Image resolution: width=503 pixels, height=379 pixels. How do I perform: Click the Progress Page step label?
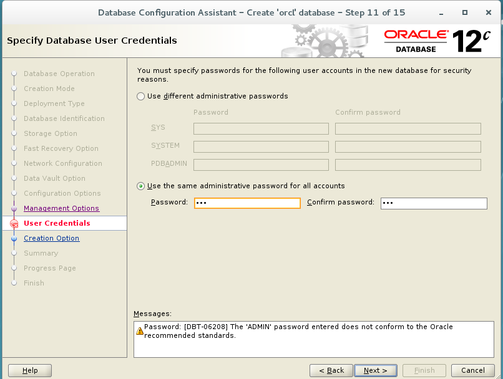[50, 268]
